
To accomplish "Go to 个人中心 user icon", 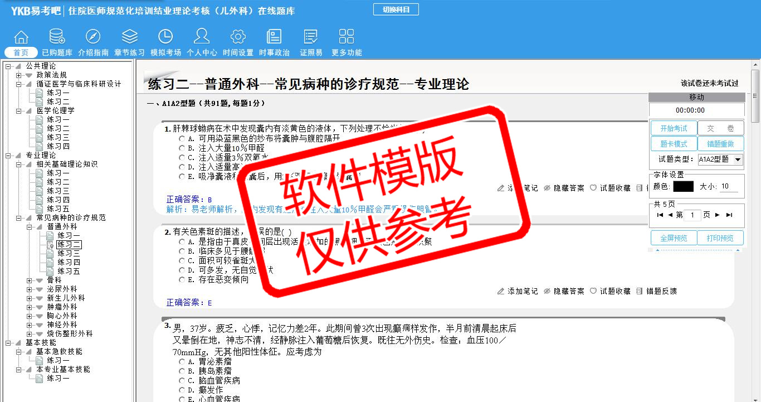I will point(202,37).
